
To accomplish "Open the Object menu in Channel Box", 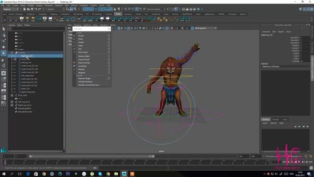I will pos(281,31).
